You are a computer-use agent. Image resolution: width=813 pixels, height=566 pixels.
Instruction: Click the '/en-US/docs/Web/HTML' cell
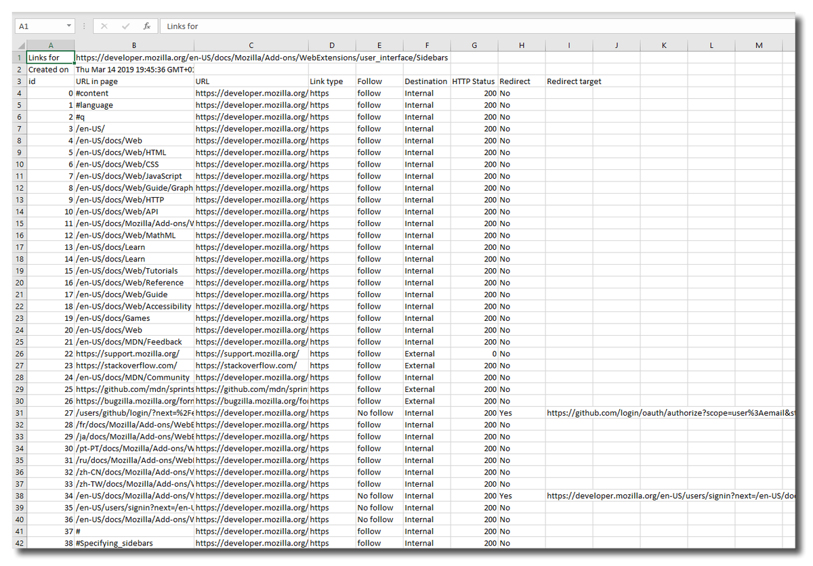(134, 152)
